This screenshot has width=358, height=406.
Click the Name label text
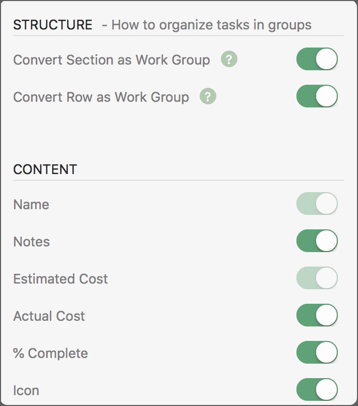pyautogui.click(x=31, y=205)
